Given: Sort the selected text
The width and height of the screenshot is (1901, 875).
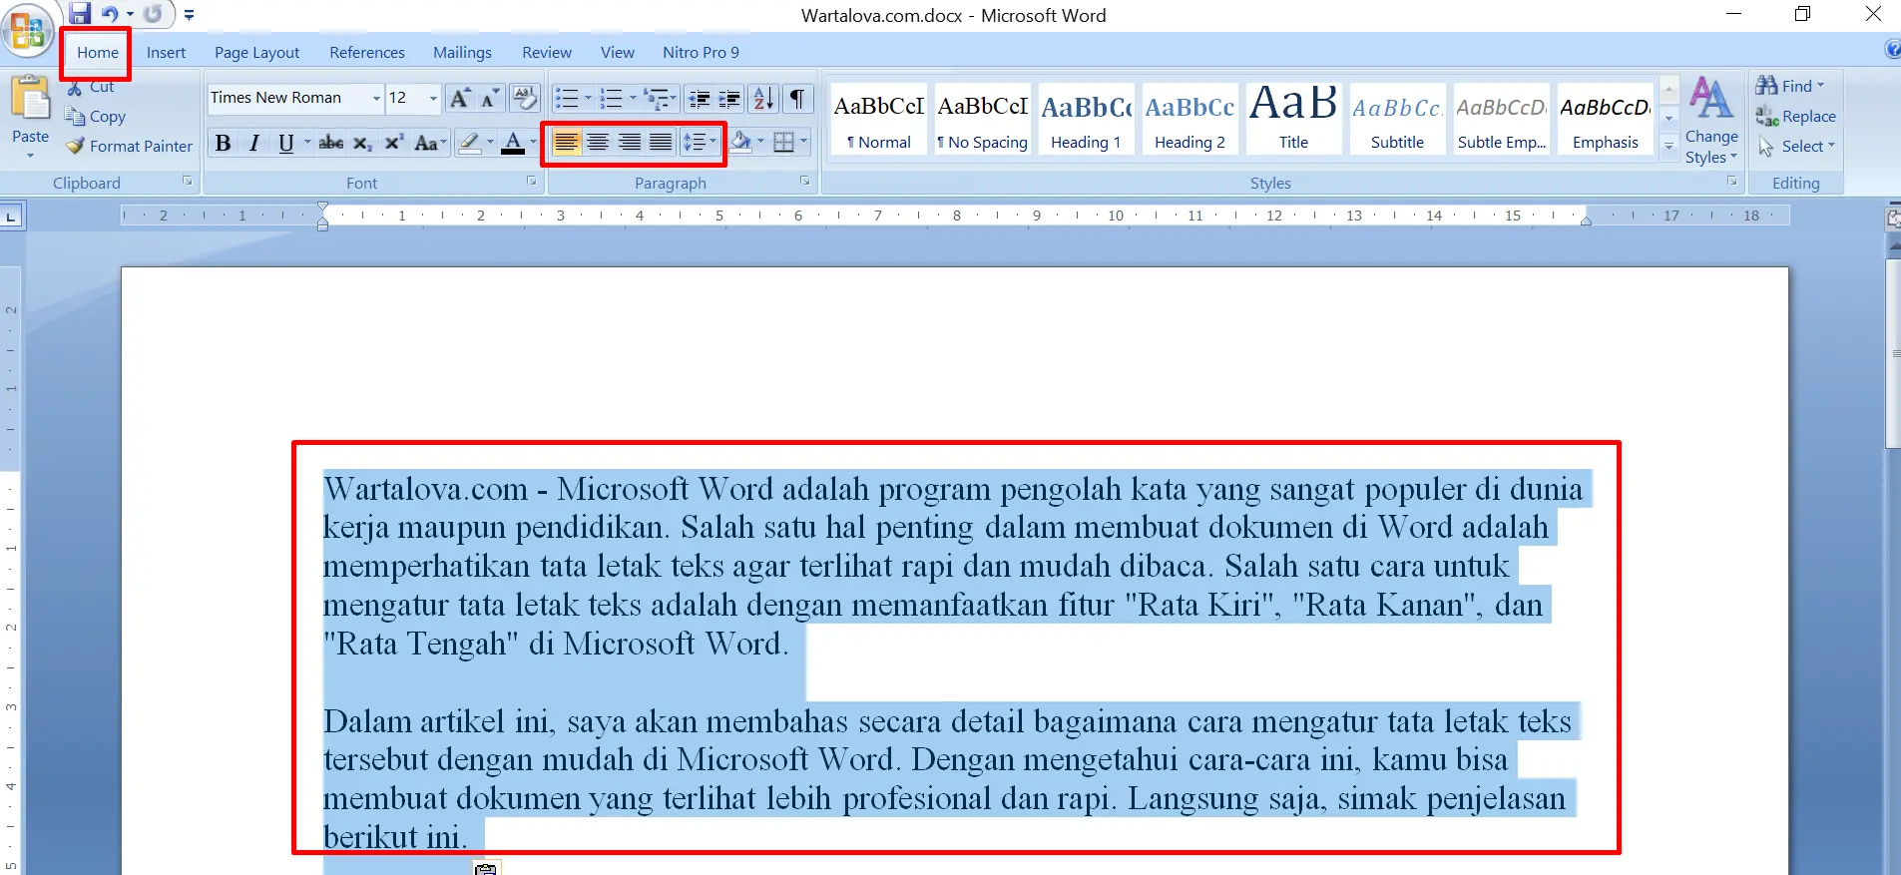Looking at the screenshot, I should tap(763, 98).
